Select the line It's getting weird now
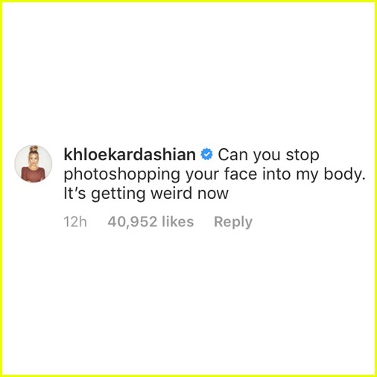This screenshot has width=377, height=377. 146,194
